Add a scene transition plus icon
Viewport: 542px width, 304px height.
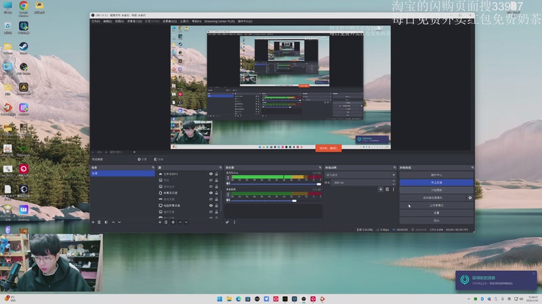pyautogui.click(x=381, y=189)
